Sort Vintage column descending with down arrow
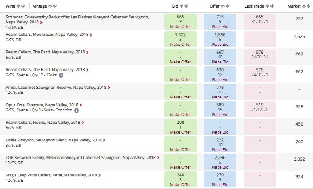This screenshot has width=313, height=189. pyautogui.click(x=55, y=6)
